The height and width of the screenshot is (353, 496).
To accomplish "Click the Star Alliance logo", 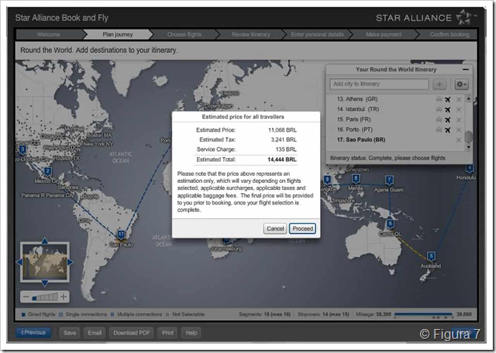I will click(x=425, y=18).
